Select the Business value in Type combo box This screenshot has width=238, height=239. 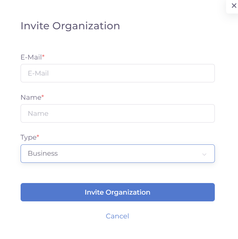tap(43, 153)
